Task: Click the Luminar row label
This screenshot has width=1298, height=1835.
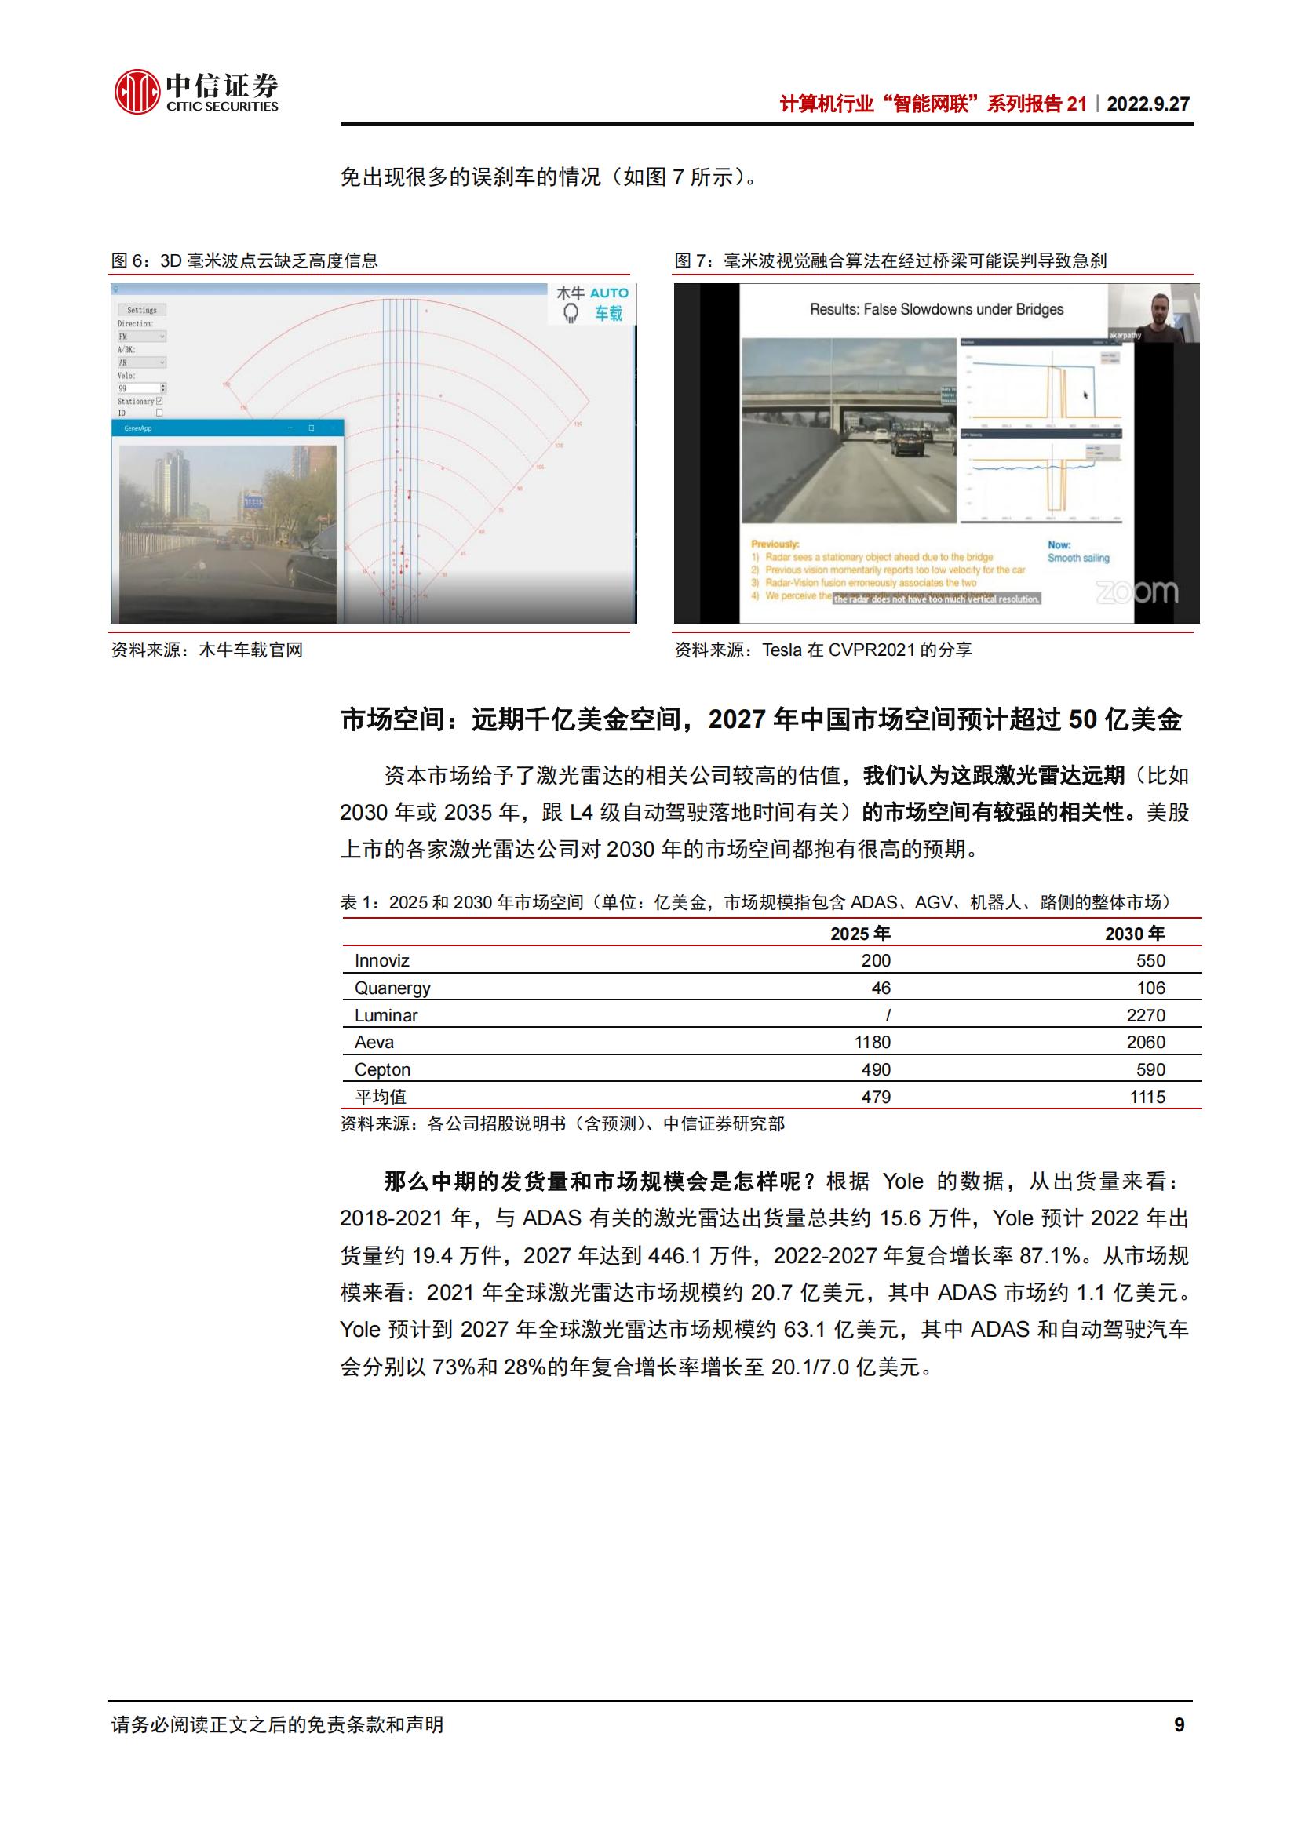Action: click(386, 1015)
